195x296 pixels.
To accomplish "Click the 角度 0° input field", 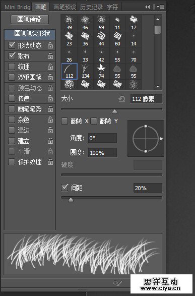I will (x=102, y=138).
